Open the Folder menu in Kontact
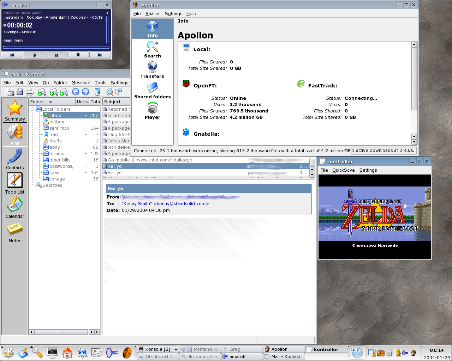The height and width of the screenshot is (361, 452). [x=60, y=83]
